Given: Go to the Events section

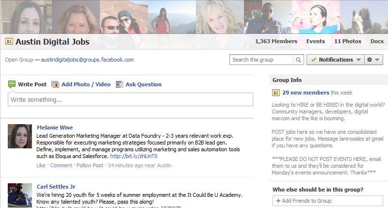Looking at the screenshot, I should click(x=316, y=42).
